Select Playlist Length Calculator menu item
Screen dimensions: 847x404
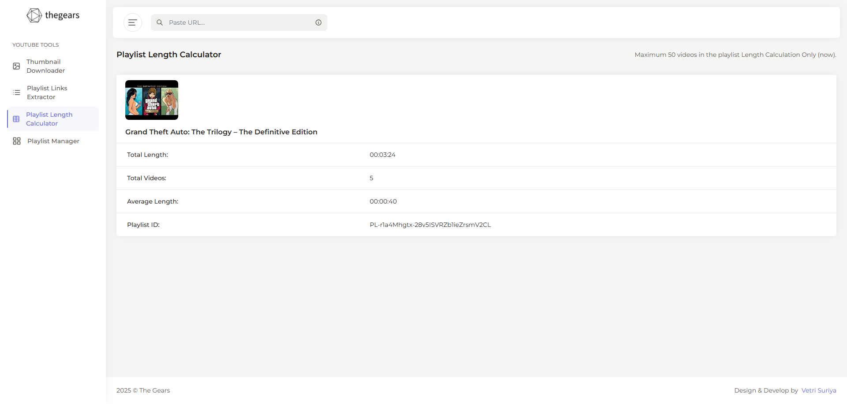(49, 119)
